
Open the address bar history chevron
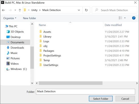79,10
